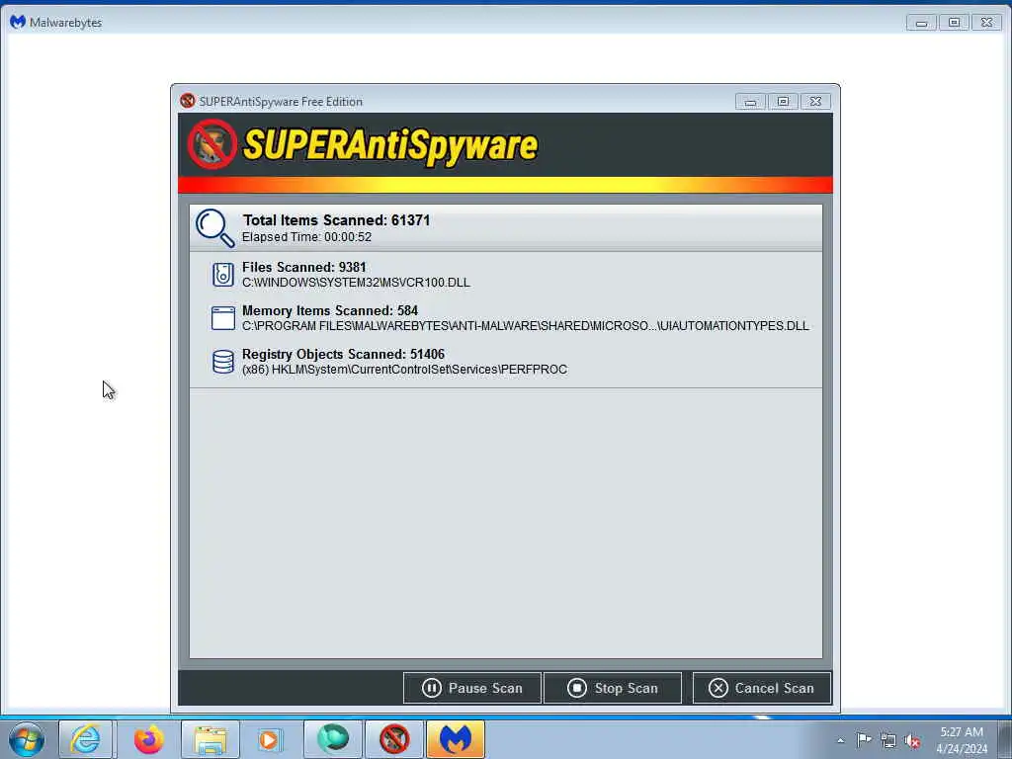The height and width of the screenshot is (759, 1012).
Task: Click Elapsed Time: 00:00:52 text
Action: coord(306,237)
